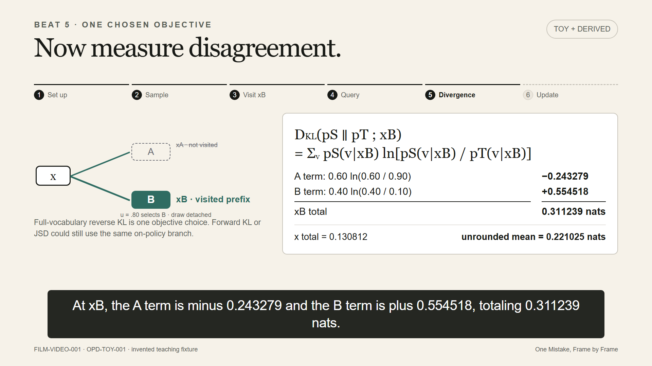Click the 'Now measure disagreement.' heading
Screen dimensions: 652x366
click(x=187, y=48)
